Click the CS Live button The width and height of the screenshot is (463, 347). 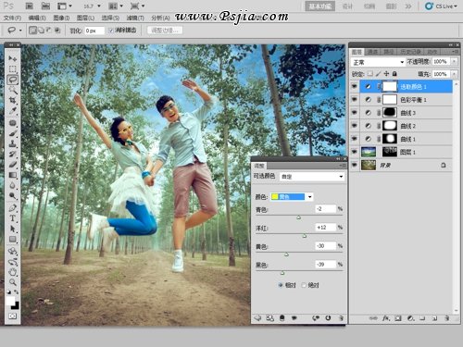click(x=441, y=6)
